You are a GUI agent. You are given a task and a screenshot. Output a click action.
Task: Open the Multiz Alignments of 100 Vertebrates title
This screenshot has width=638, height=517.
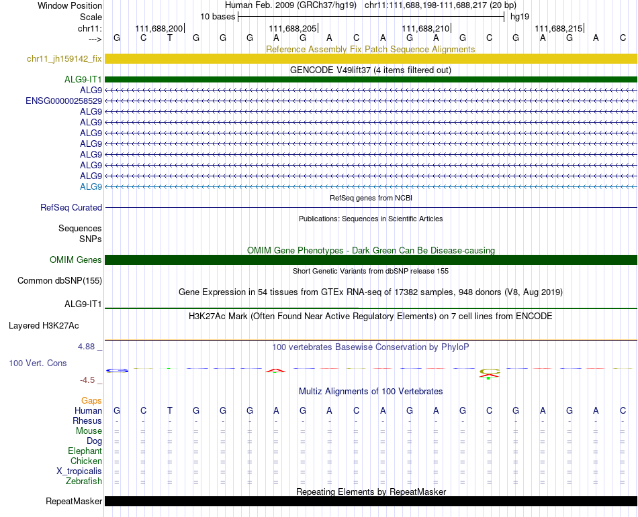point(371,391)
